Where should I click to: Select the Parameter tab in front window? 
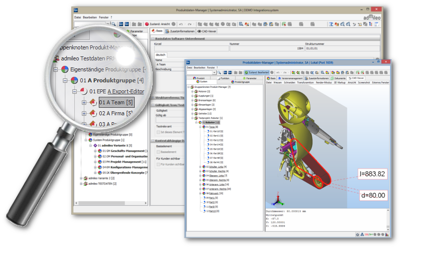[250, 78]
